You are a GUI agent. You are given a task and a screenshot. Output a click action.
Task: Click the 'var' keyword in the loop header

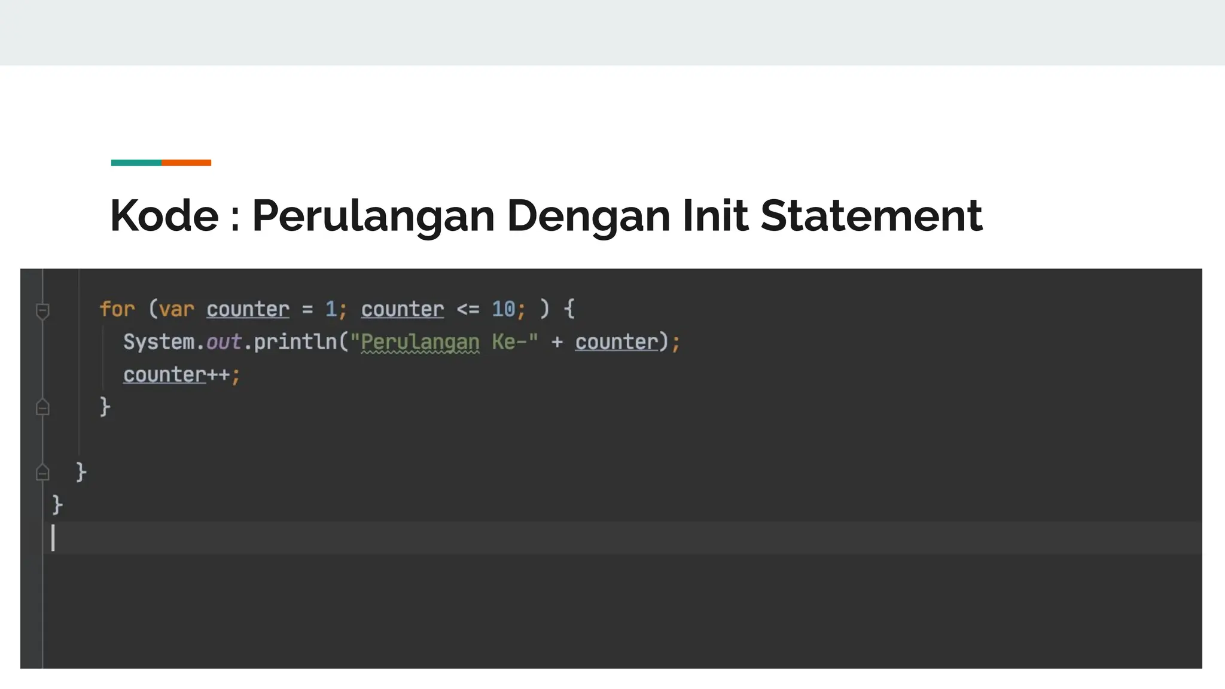176,309
